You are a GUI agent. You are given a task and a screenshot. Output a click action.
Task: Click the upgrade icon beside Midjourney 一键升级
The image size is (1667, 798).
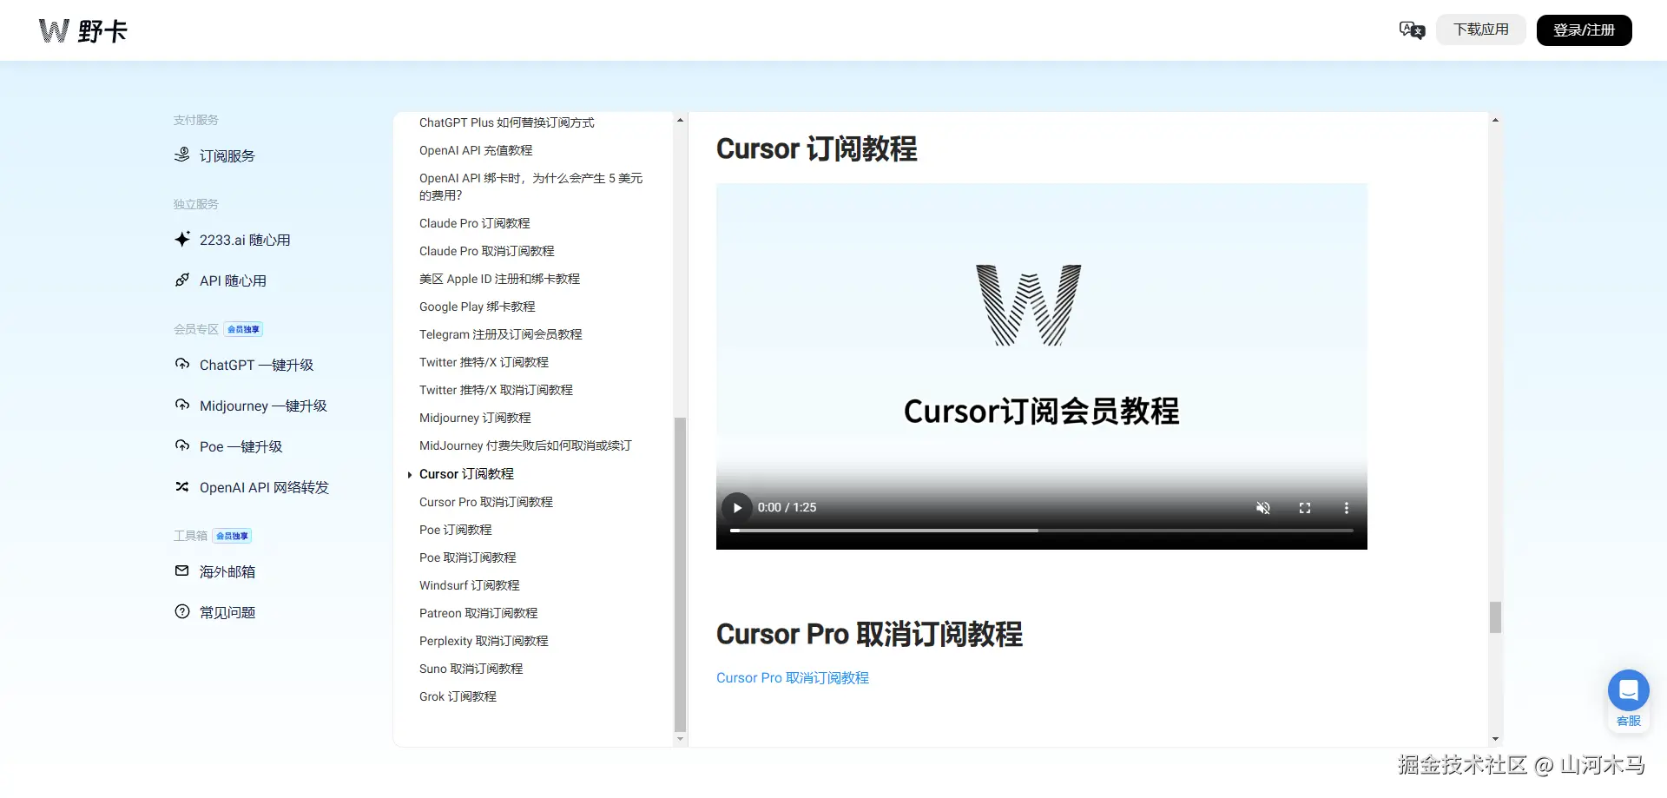[182, 405]
